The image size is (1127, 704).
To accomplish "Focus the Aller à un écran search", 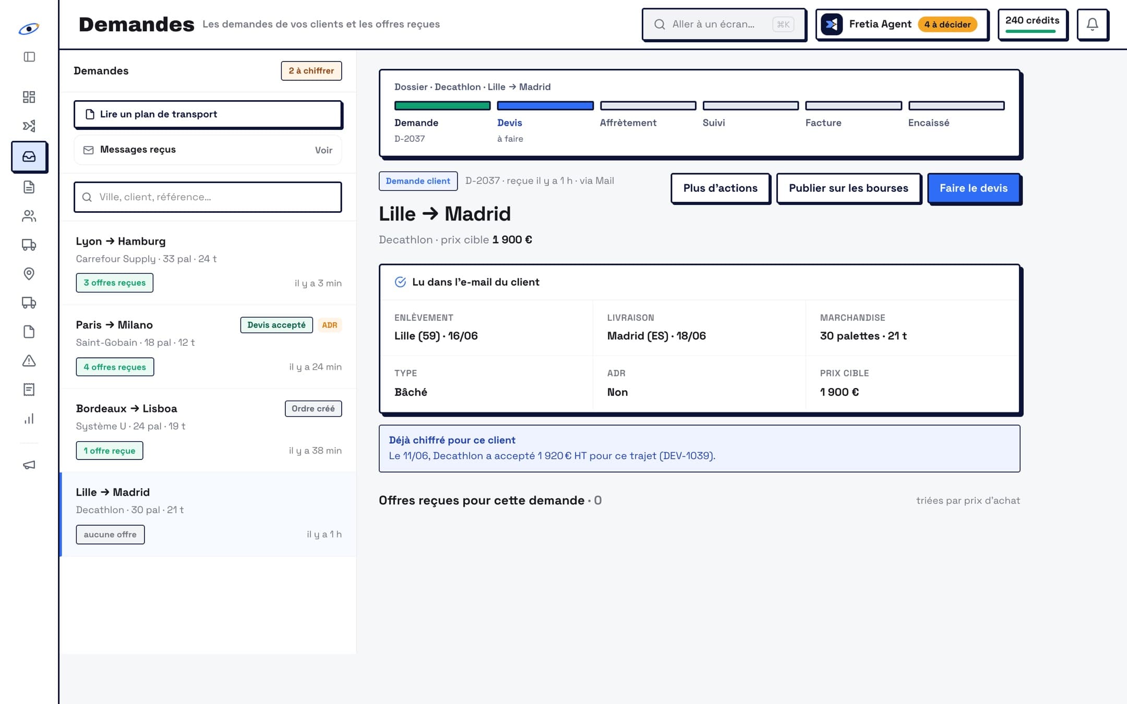I will (x=724, y=24).
